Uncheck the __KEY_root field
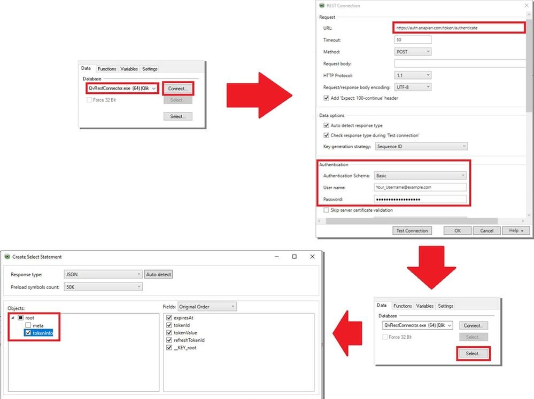534x399 pixels. (169, 347)
